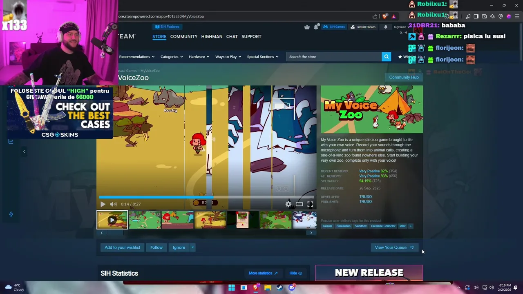This screenshot has height=294, width=523.
Task: Select the green pond screenshot thumbnail
Action: (145, 220)
